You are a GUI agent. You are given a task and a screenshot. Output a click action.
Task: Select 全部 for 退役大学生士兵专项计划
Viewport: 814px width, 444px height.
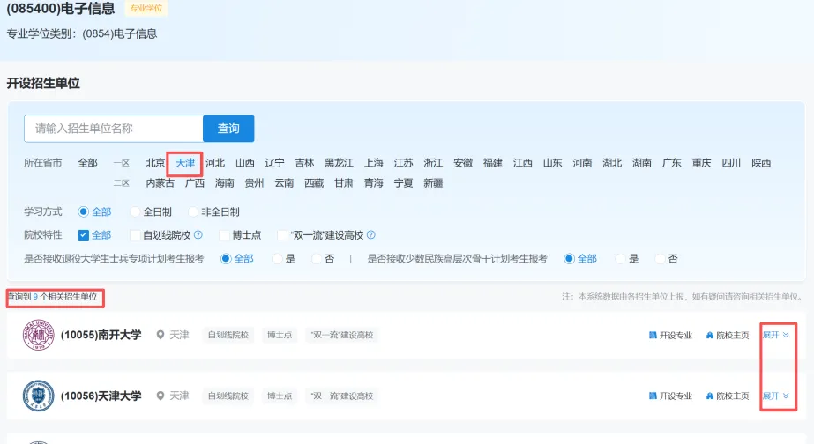pos(226,258)
